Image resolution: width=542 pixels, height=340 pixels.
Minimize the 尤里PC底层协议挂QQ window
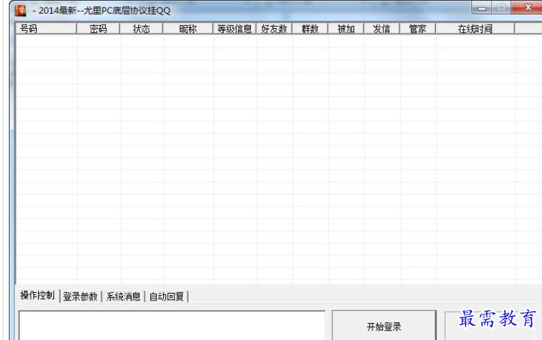482,8
